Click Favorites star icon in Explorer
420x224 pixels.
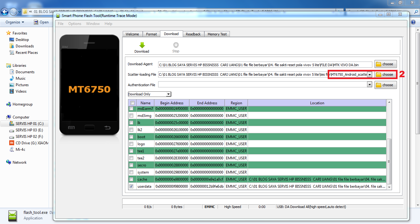[9, 33]
